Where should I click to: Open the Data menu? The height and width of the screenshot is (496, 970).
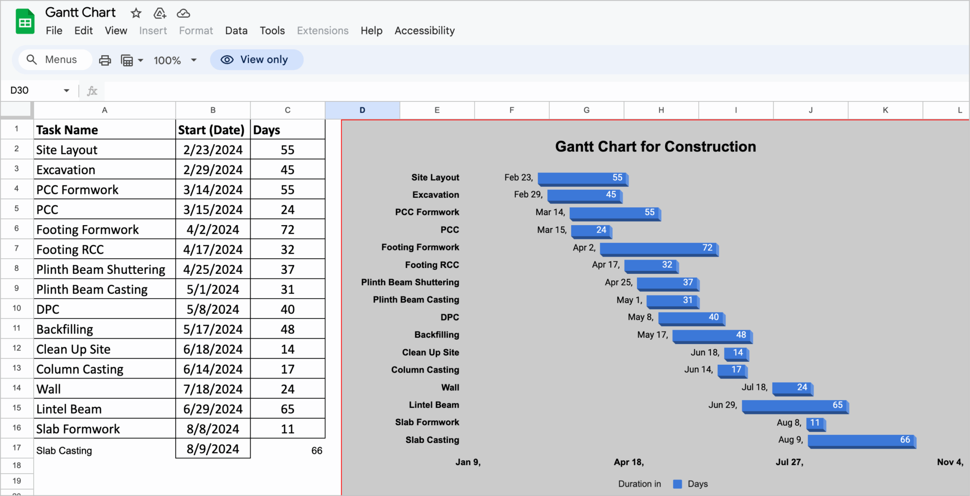pyautogui.click(x=236, y=31)
